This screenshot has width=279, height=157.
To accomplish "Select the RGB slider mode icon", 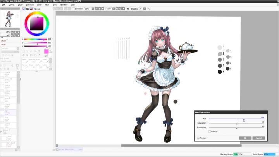I will coord(28,9).
